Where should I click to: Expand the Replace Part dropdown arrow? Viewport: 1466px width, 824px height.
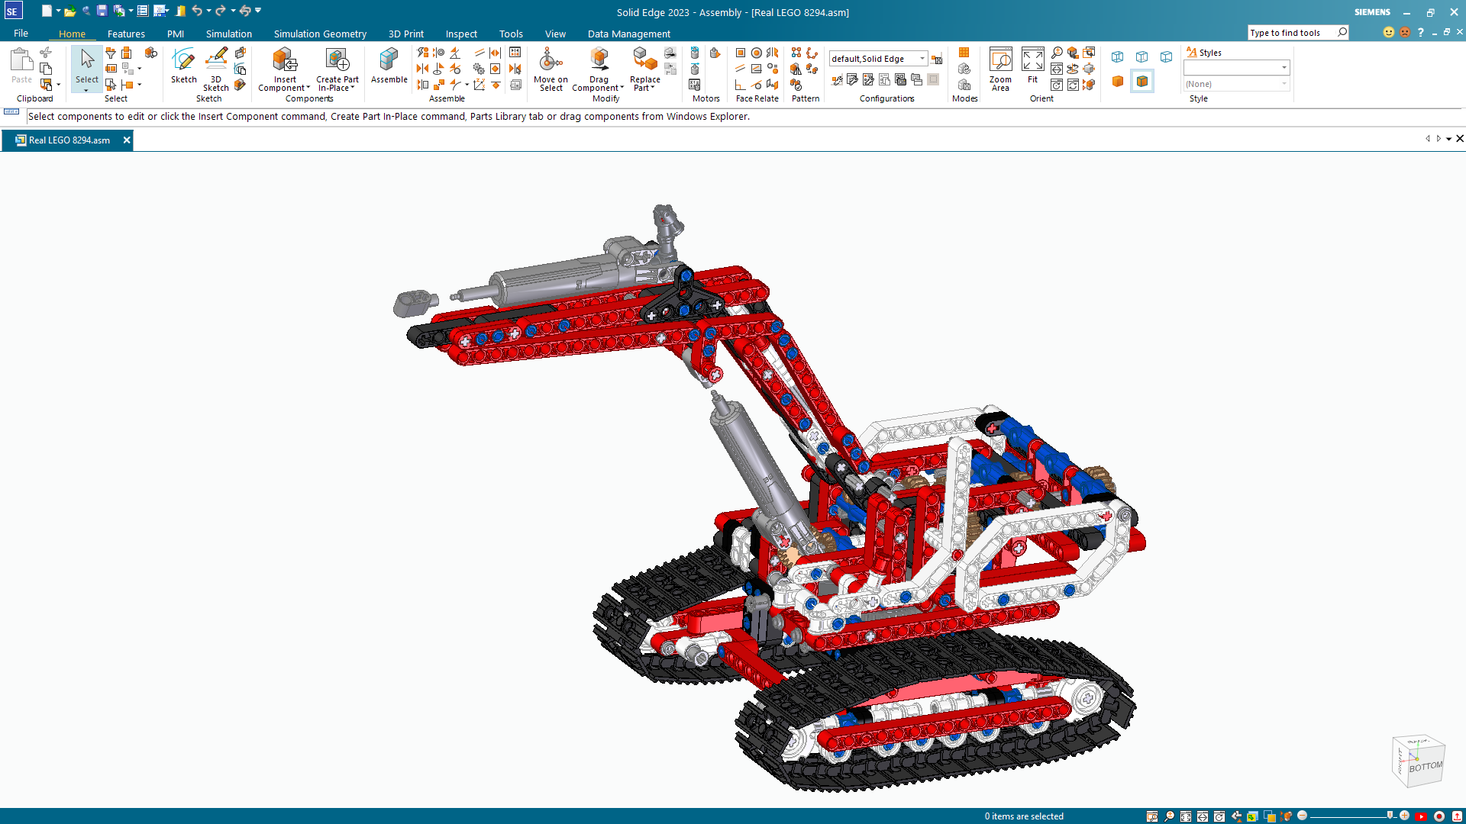click(653, 88)
